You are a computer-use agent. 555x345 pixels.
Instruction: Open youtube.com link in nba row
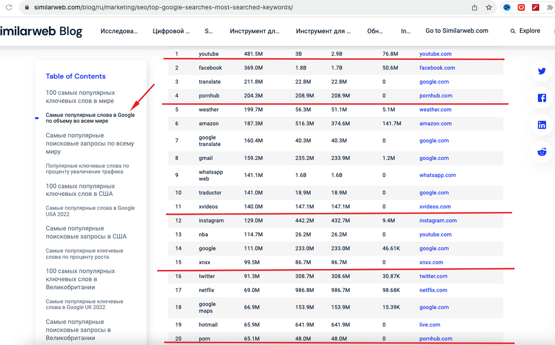coord(435,235)
